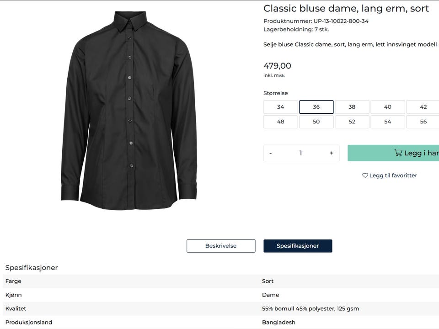Pick size 50
Viewport: 439px width, 329px height.
[316, 122]
